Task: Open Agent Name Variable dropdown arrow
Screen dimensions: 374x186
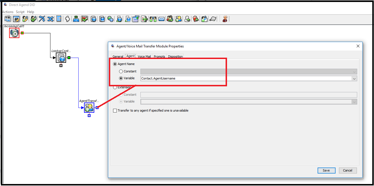Action: 354,79
